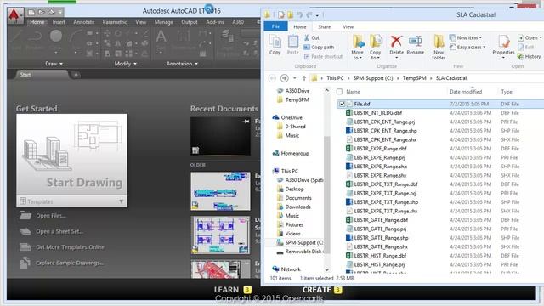
Task: Open the AutoCAD Parametric tab
Action: [x=115, y=22]
